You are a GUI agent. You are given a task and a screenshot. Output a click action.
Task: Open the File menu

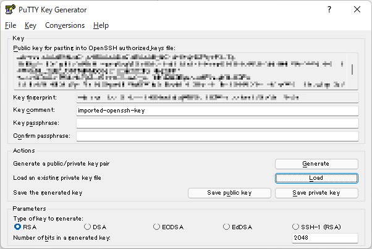[x=11, y=25]
